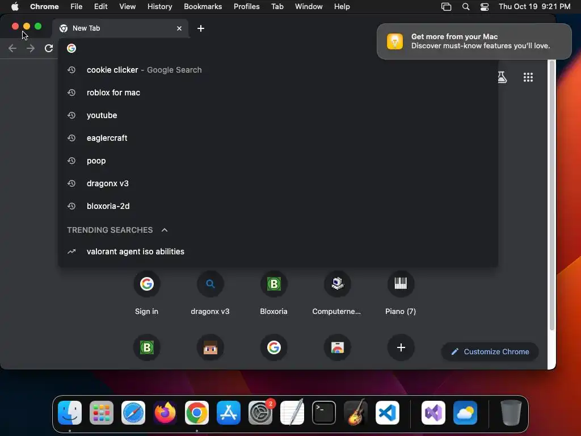Open the Minecraft face shortcut tile

point(210,347)
